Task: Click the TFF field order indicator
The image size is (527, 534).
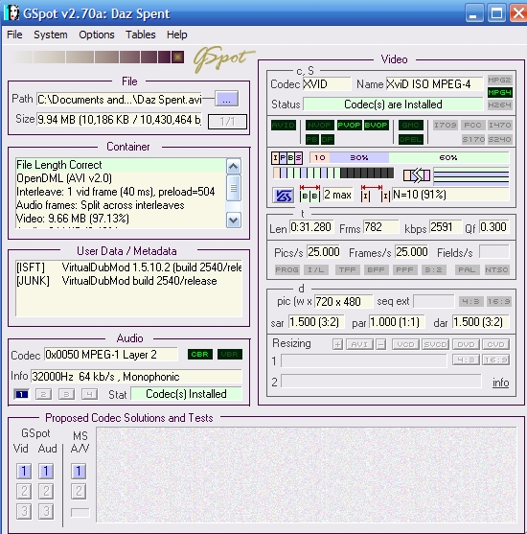Action: (x=347, y=269)
